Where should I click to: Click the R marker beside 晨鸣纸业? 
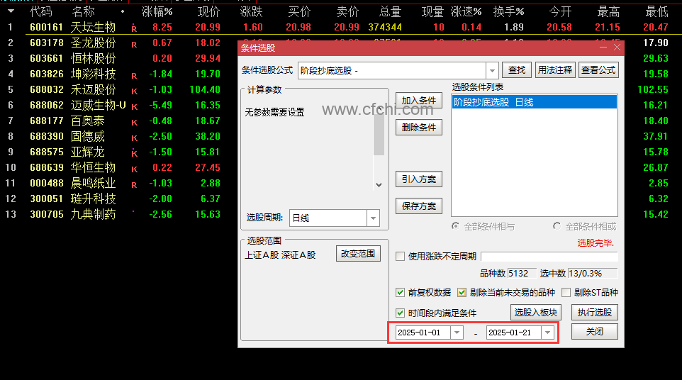[134, 185]
